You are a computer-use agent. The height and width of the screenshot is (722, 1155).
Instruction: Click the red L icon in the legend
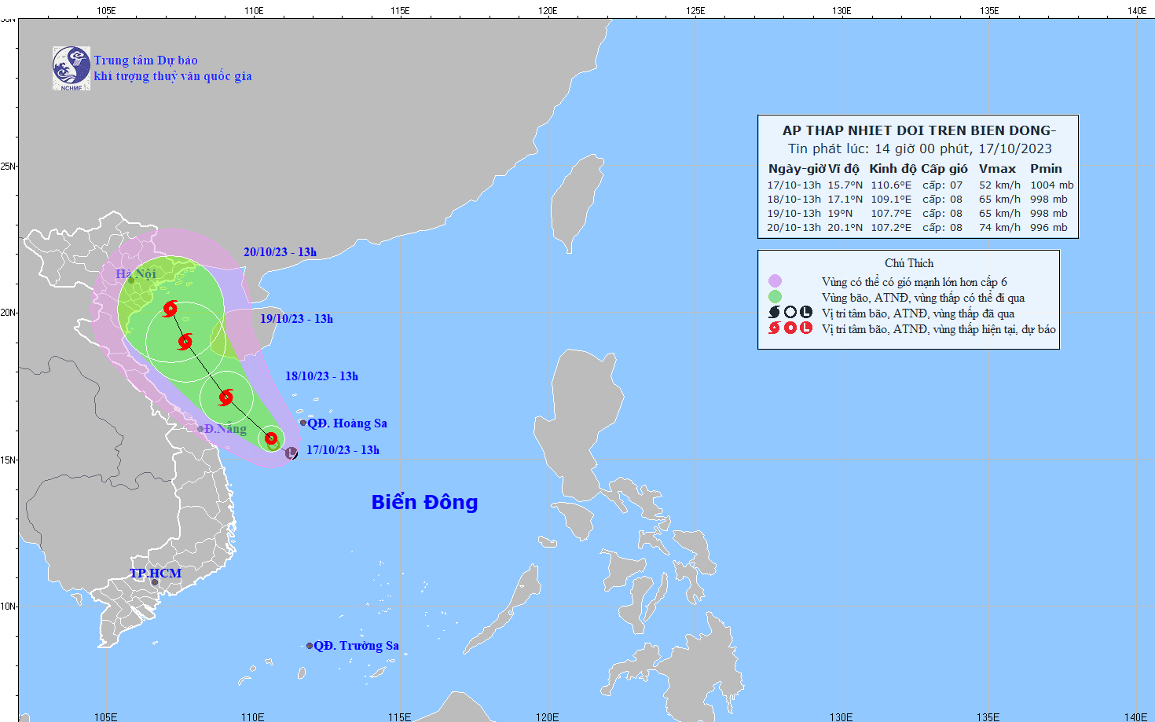coord(806,328)
